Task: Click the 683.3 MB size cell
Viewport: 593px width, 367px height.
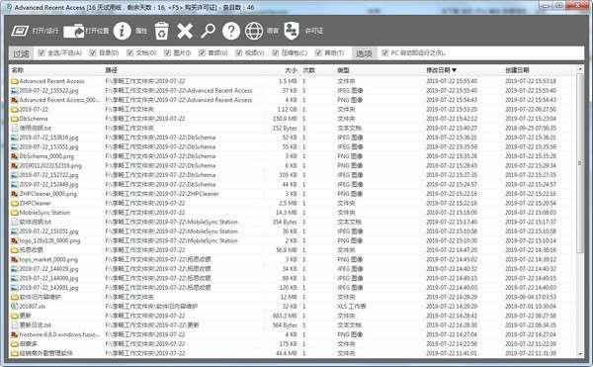Action: [x=285, y=316]
